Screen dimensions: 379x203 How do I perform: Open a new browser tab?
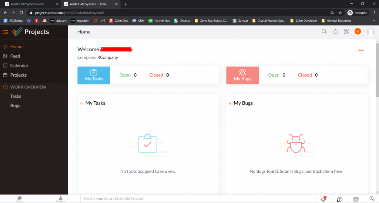pyautogui.click(x=126, y=4)
